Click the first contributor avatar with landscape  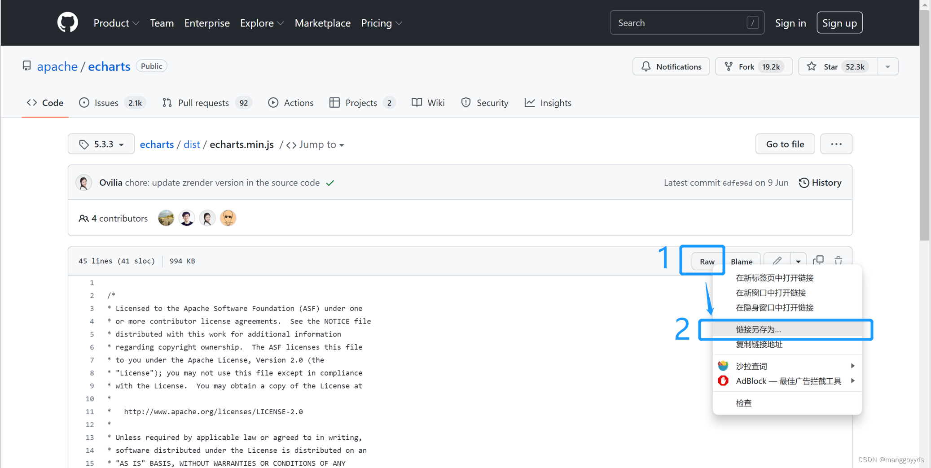[x=166, y=218]
